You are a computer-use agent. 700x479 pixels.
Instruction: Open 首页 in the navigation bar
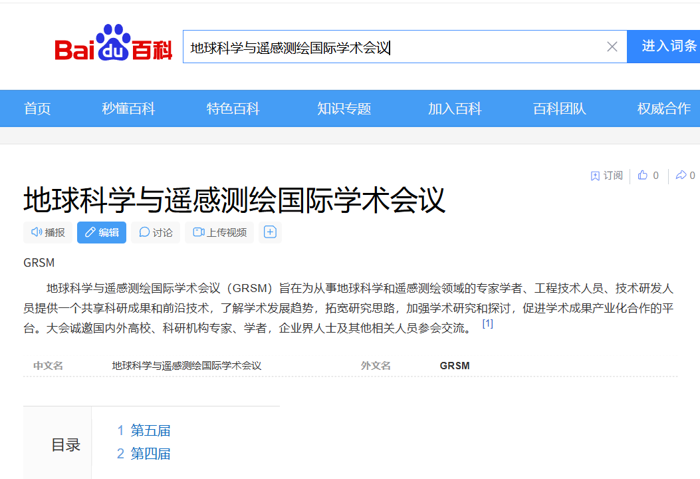pos(37,108)
